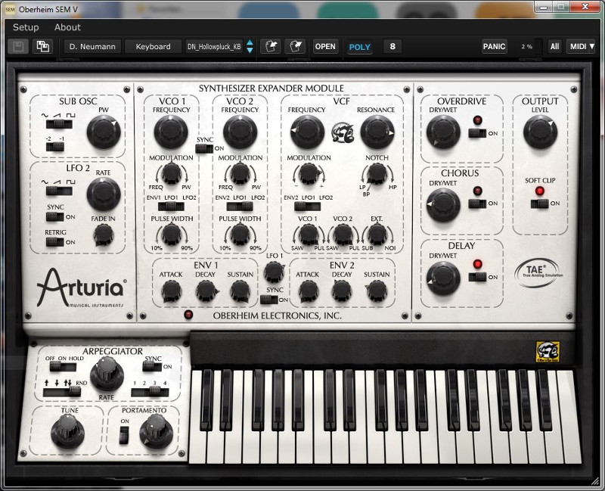
Task: Click the Chorus Dry/Wet knob
Action: click(443, 205)
